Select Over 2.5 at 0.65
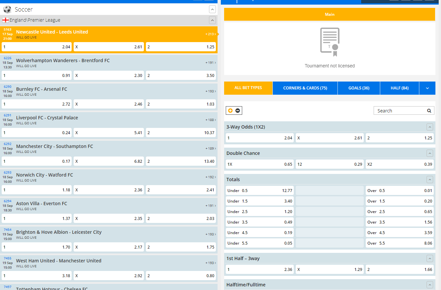Viewport: 441px width, 290px height. click(x=400, y=212)
